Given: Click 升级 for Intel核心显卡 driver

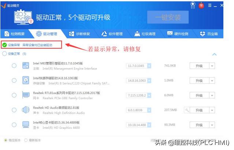Looking at the screenshot, I should pyautogui.click(x=199, y=125).
